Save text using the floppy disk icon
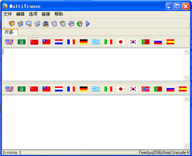Image resolution: width=192 pixels, height=156 pixels. tap(20, 24)
